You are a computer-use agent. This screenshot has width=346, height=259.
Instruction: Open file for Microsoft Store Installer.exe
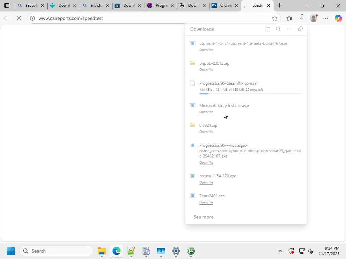(x=206, y=112)
